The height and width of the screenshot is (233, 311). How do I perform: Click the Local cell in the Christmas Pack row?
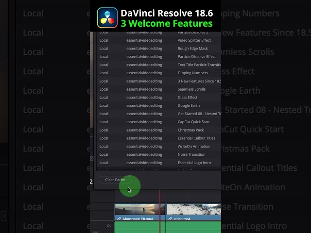pyautogui.click(x=104, y=130)
